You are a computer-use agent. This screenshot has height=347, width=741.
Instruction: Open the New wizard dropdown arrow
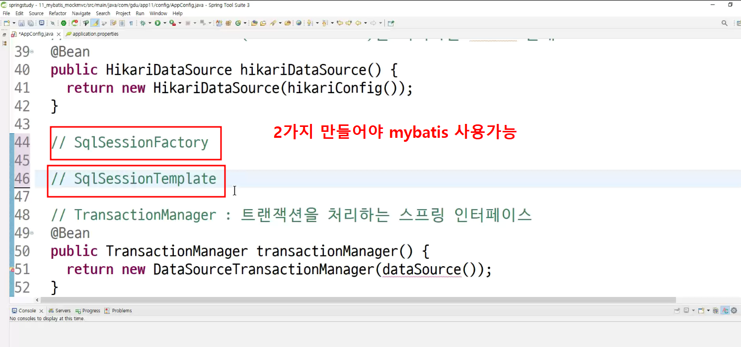click(14, 23)
